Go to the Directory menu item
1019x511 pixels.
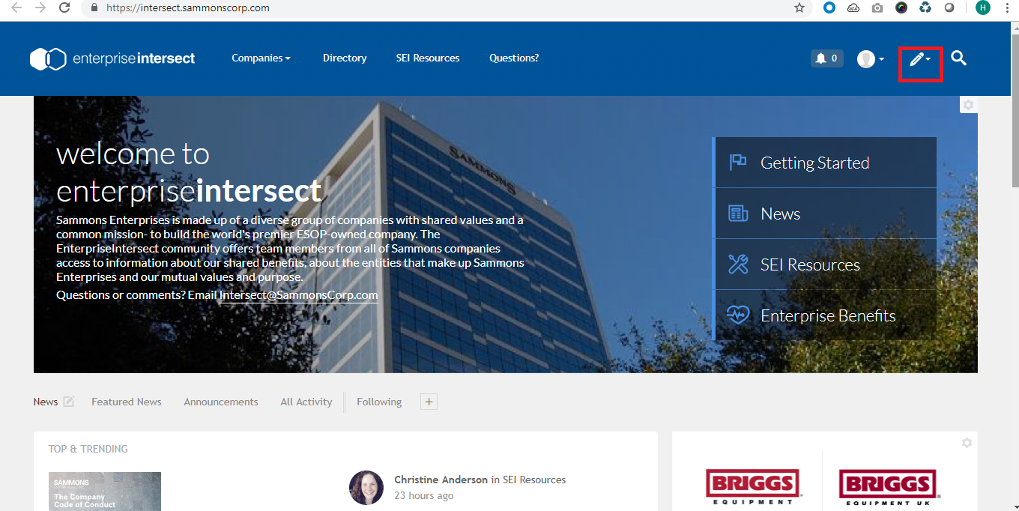(345, 58)
